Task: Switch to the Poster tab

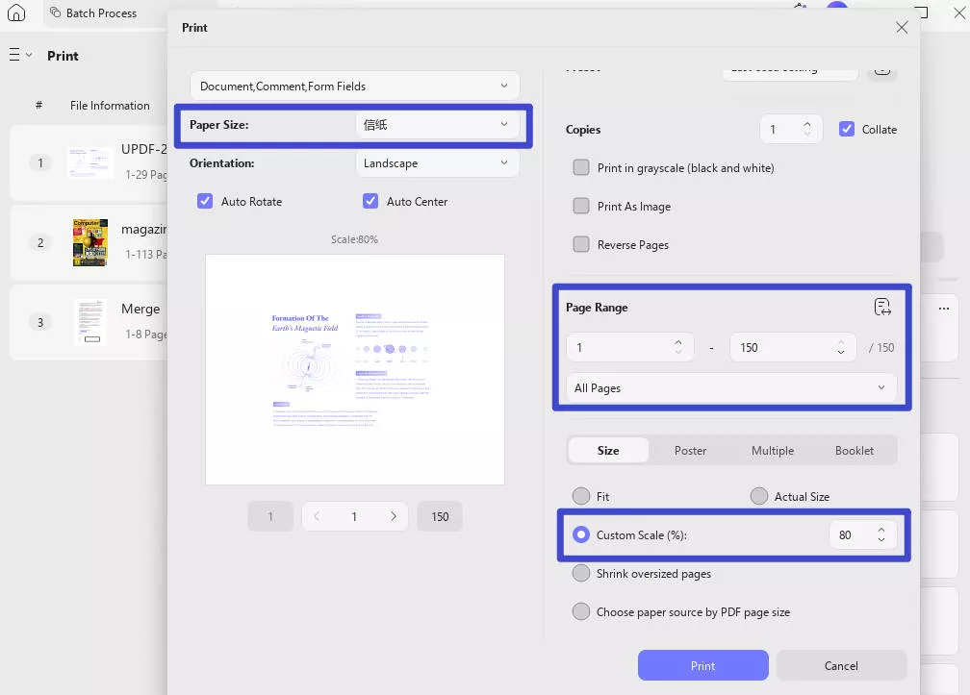Action: pyautogui.click(x=690, y=450)
